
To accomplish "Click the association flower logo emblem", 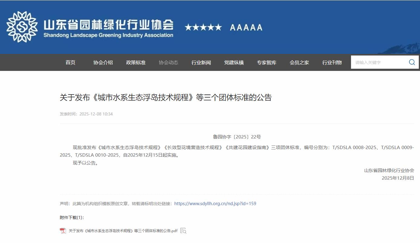I will [22, 27].
